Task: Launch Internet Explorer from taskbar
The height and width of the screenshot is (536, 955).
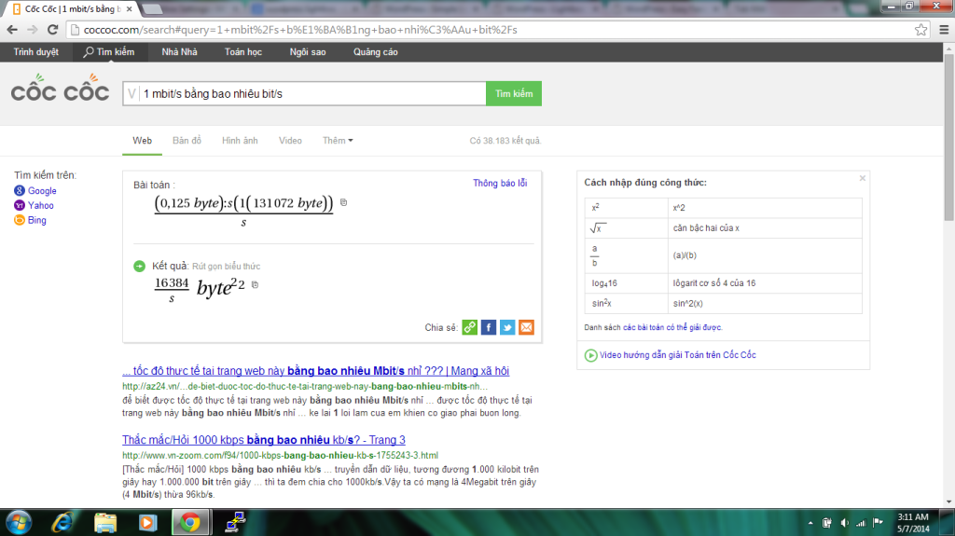Action: click(62, 523)
